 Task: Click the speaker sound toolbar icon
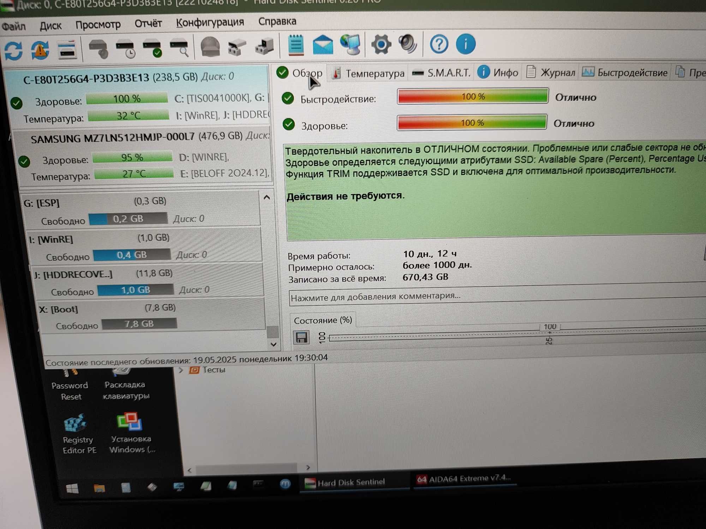[x=408, y=44]
